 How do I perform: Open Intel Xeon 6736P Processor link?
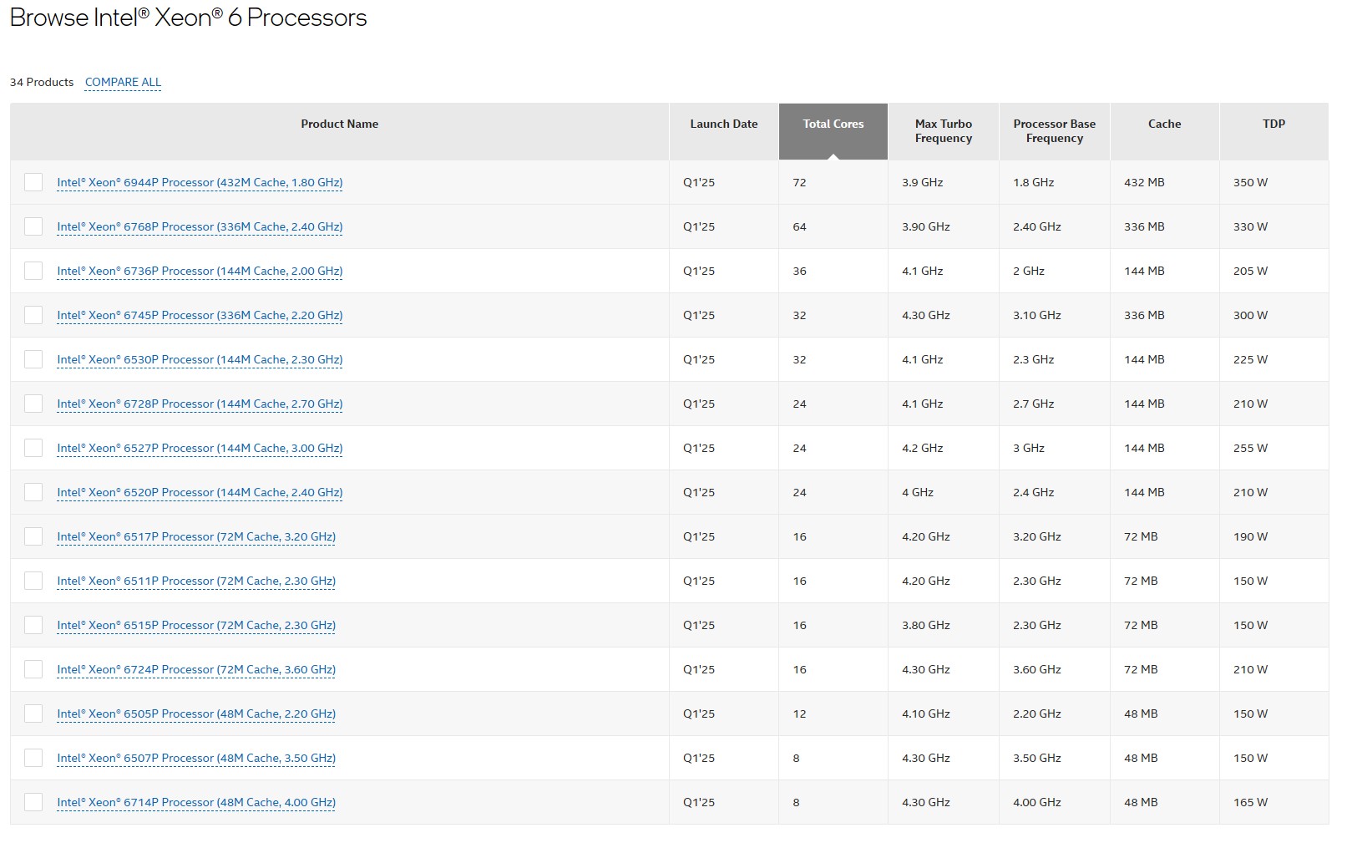[x=200, y=271]
